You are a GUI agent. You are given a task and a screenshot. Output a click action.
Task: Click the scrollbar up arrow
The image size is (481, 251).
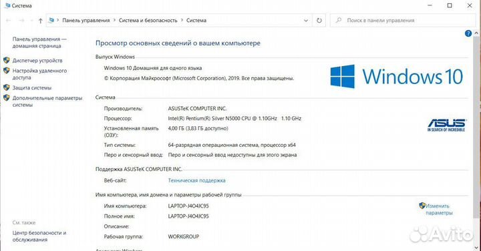(476, 33)
